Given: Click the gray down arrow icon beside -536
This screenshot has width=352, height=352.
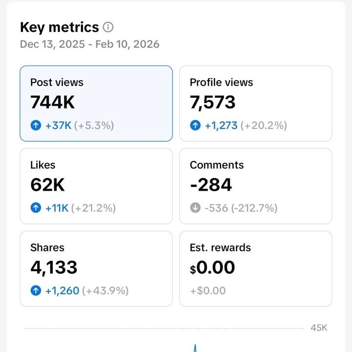Looking at the screenshot, I should 195,208.
